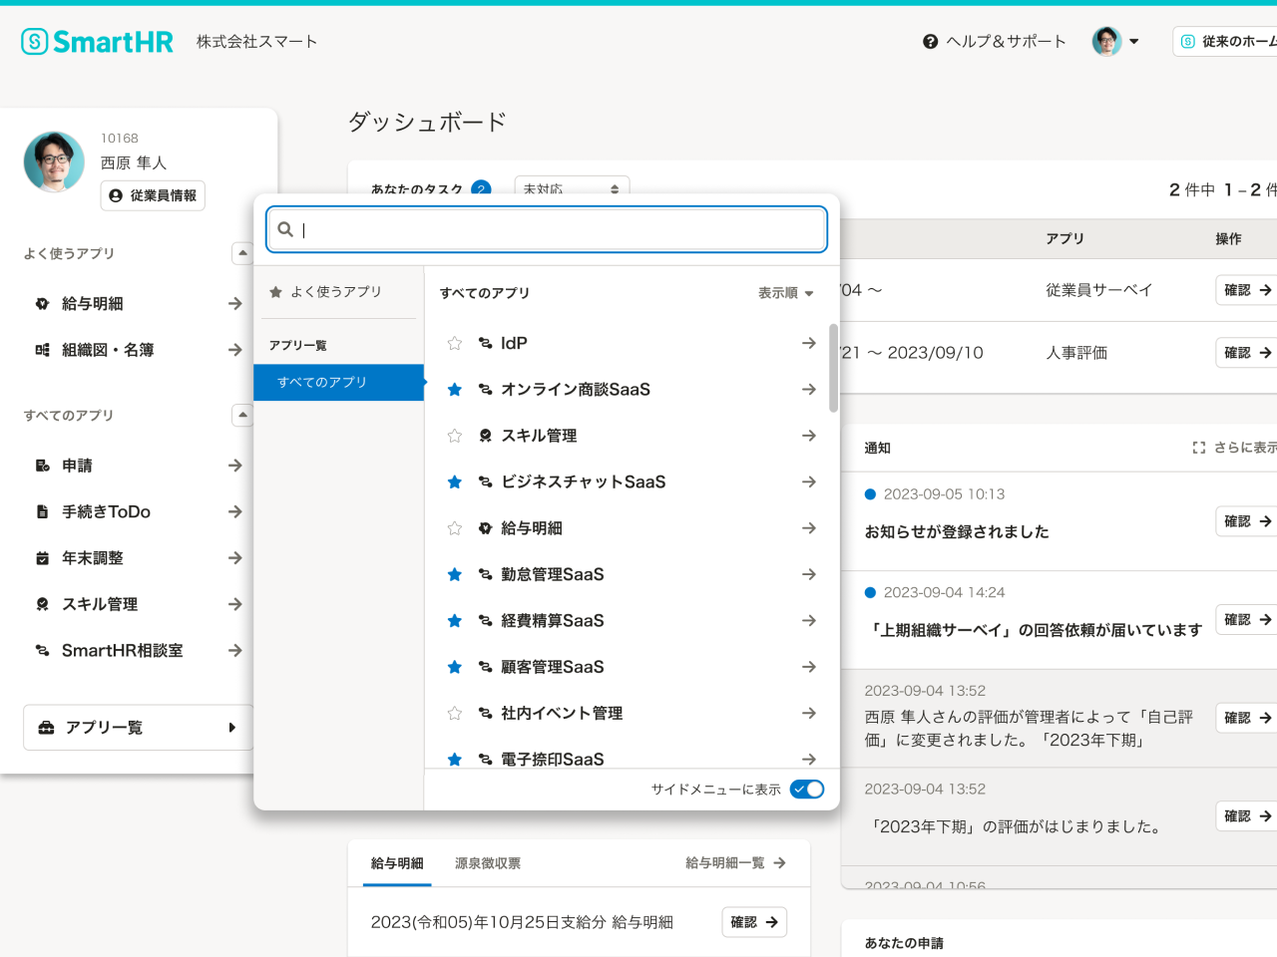Open the アプリ一覧 button
Screen dimensions: 1277x957
[138, 728]
